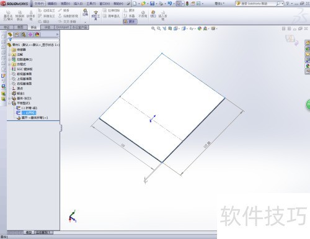Open the search magnifier dropdown arrow

[282, 4]
